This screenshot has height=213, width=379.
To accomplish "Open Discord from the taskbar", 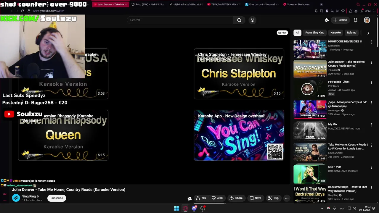I will coord(194,208).
